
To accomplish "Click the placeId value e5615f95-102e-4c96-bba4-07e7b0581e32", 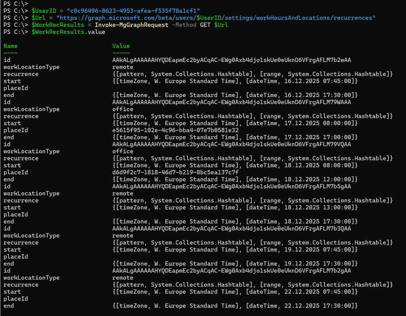I will pyautogui.click(x=175, y=130).
